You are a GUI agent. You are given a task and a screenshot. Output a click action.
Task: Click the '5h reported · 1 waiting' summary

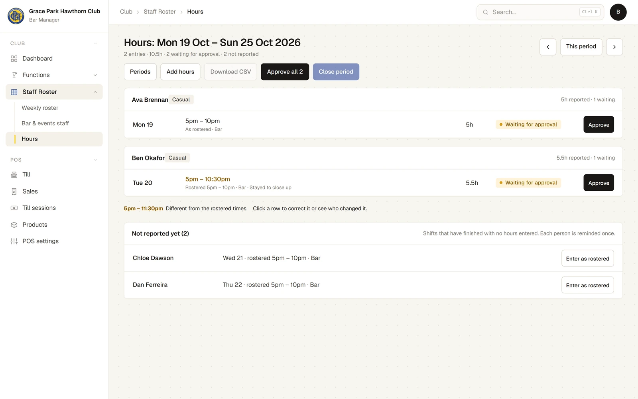[x=588, y=100]
